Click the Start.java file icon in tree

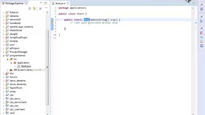pos(19,66)
